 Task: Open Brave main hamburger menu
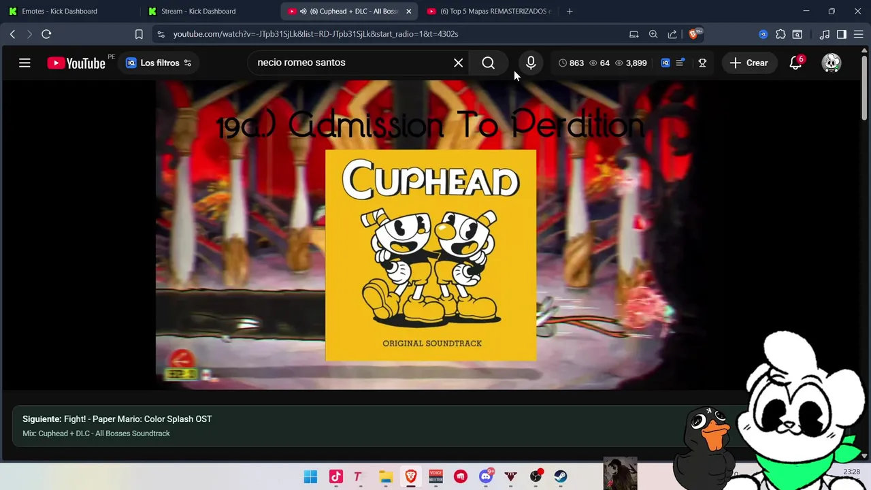coord(859,34)
